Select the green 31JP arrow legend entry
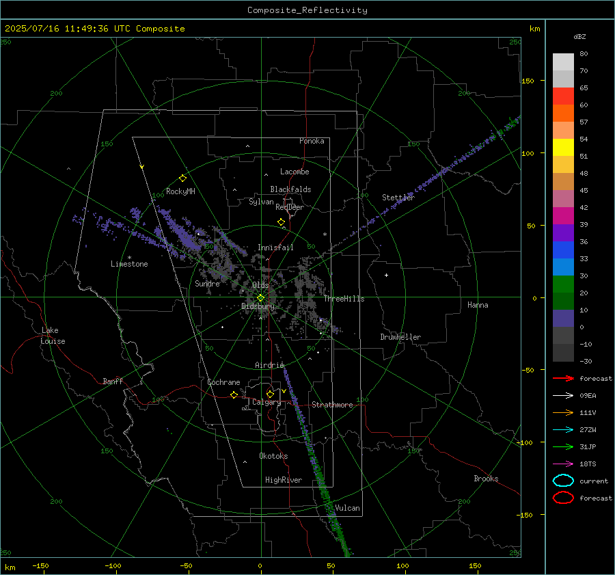The image size is (615, 575). point(563,446)
